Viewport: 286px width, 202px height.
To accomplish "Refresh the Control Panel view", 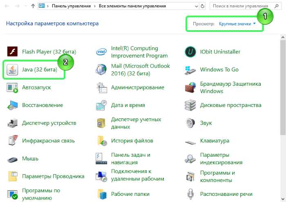I will [x=203, y=6].
